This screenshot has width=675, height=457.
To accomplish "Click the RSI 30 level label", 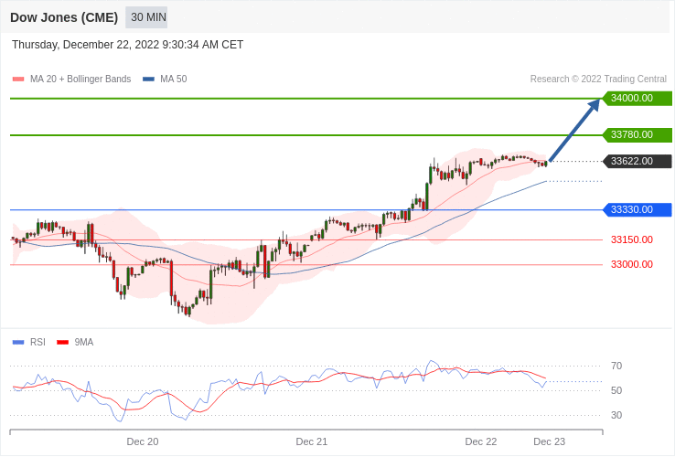I will (x=616, y=415).
